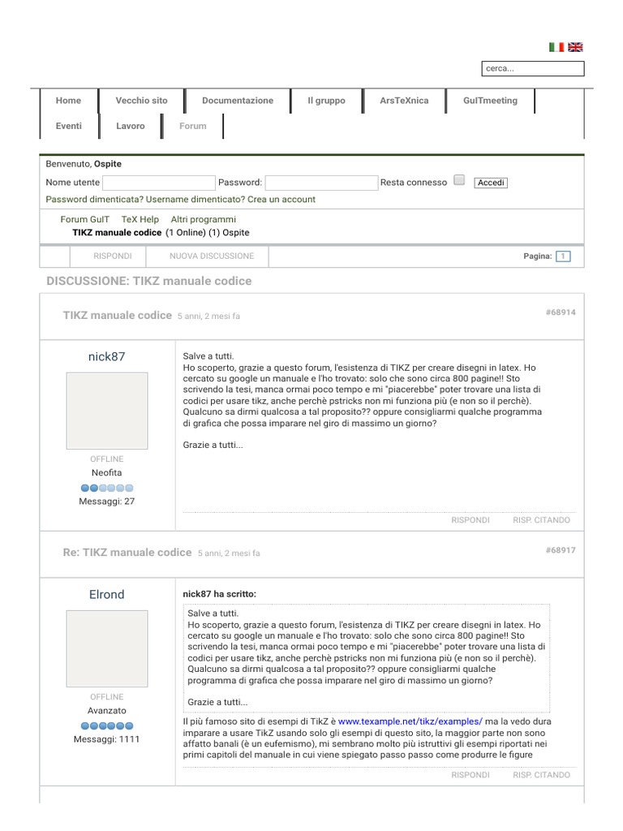This screenshot has width=623, height=831.
Task: Click the Password input field
Action: (321, 183)
